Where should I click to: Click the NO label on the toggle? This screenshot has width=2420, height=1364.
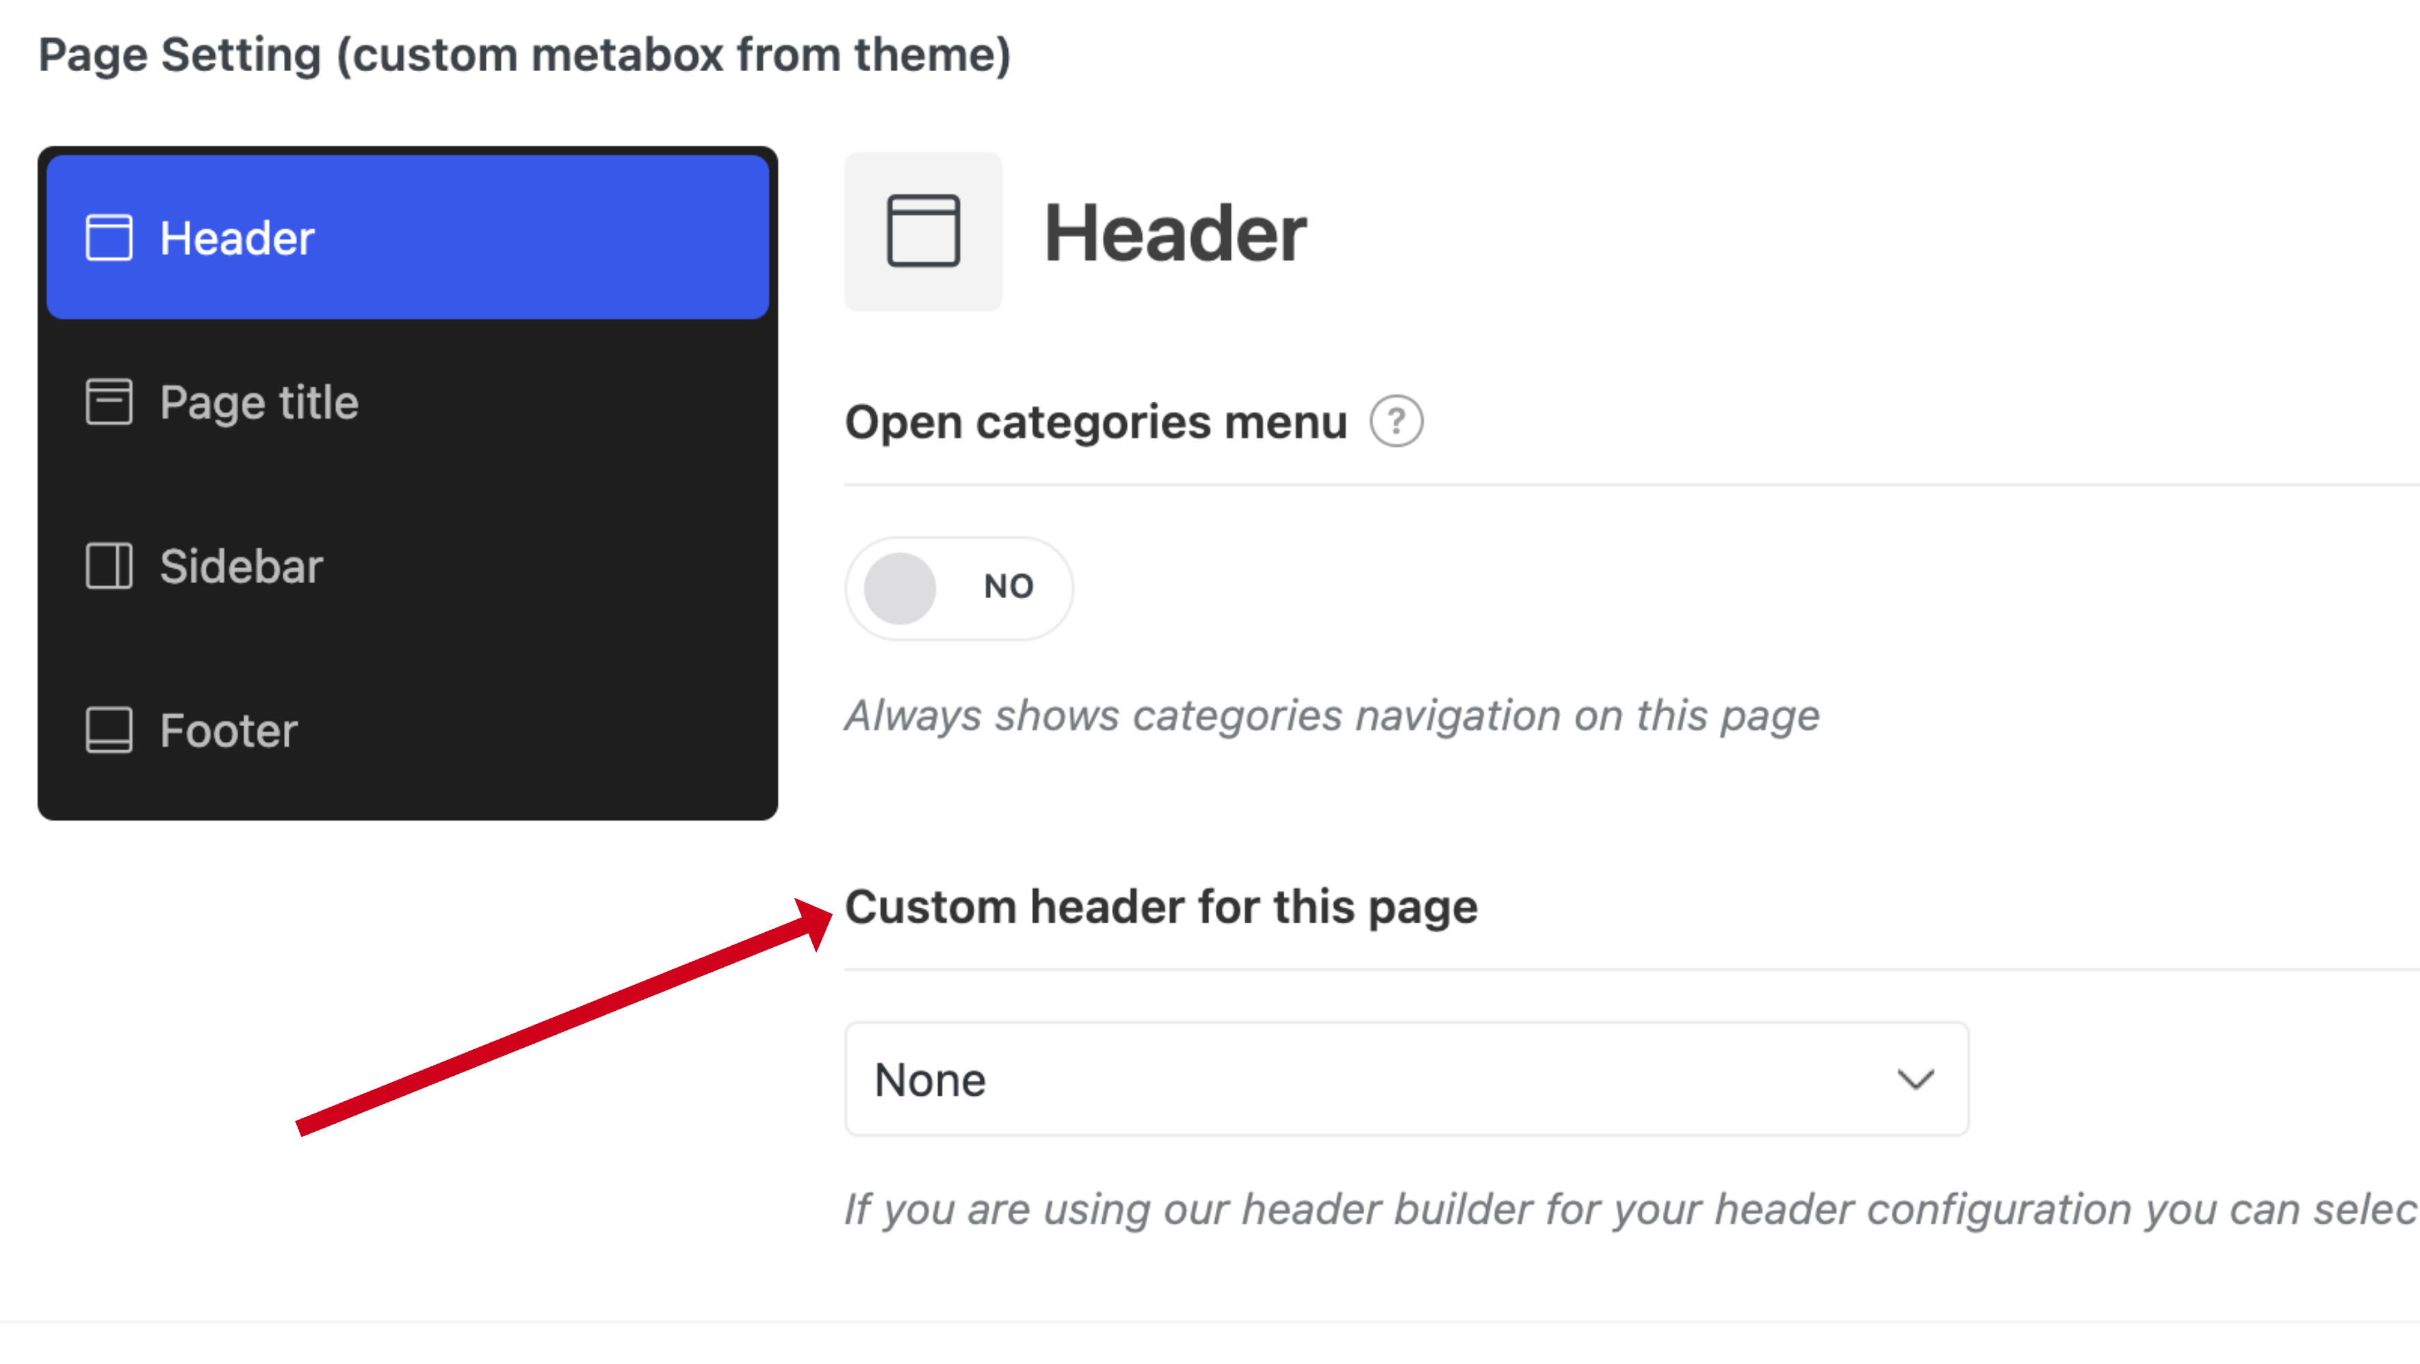coord(1008,587)
